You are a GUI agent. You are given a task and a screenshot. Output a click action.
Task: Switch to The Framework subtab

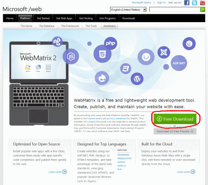70,26
